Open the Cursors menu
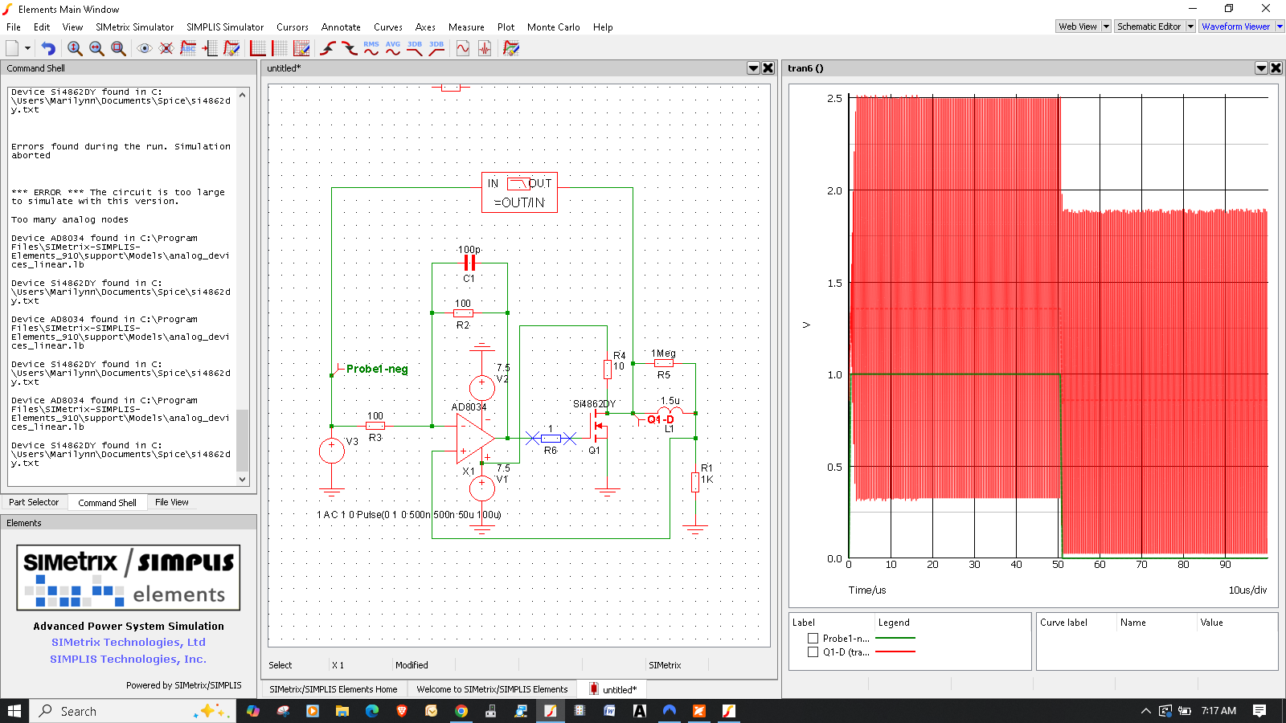 [x=293, y=27]
